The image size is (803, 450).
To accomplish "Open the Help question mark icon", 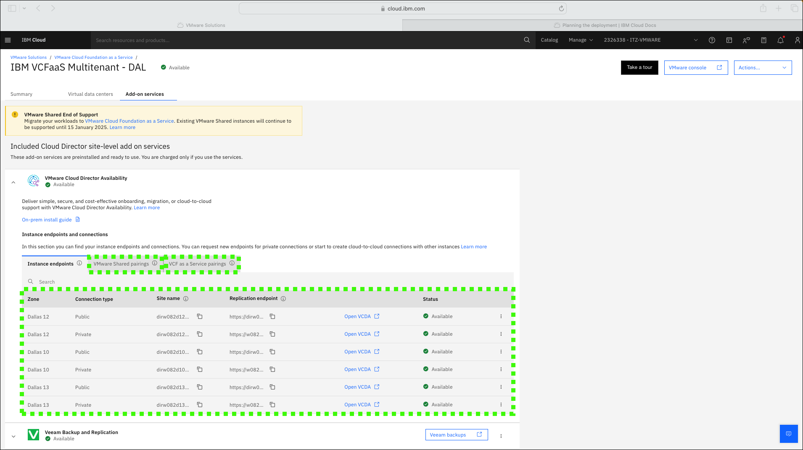I will (712, 40).
